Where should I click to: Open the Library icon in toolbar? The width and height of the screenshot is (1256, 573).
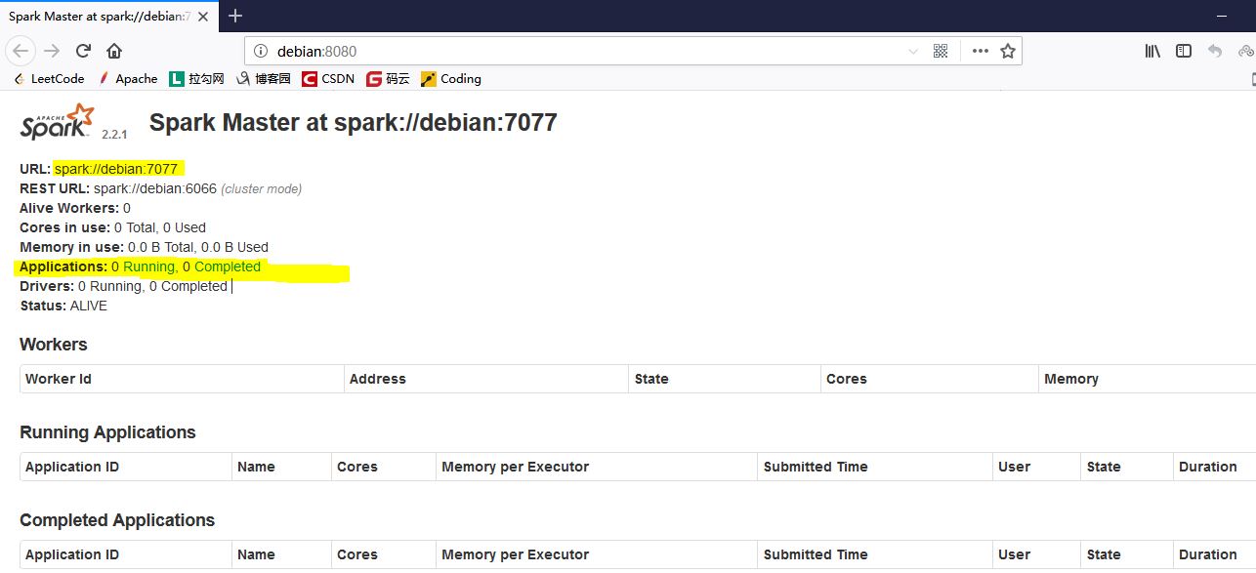[x=1152, y=51]
